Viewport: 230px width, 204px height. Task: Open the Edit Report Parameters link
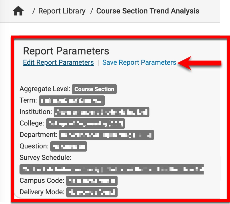coord(58,62)
